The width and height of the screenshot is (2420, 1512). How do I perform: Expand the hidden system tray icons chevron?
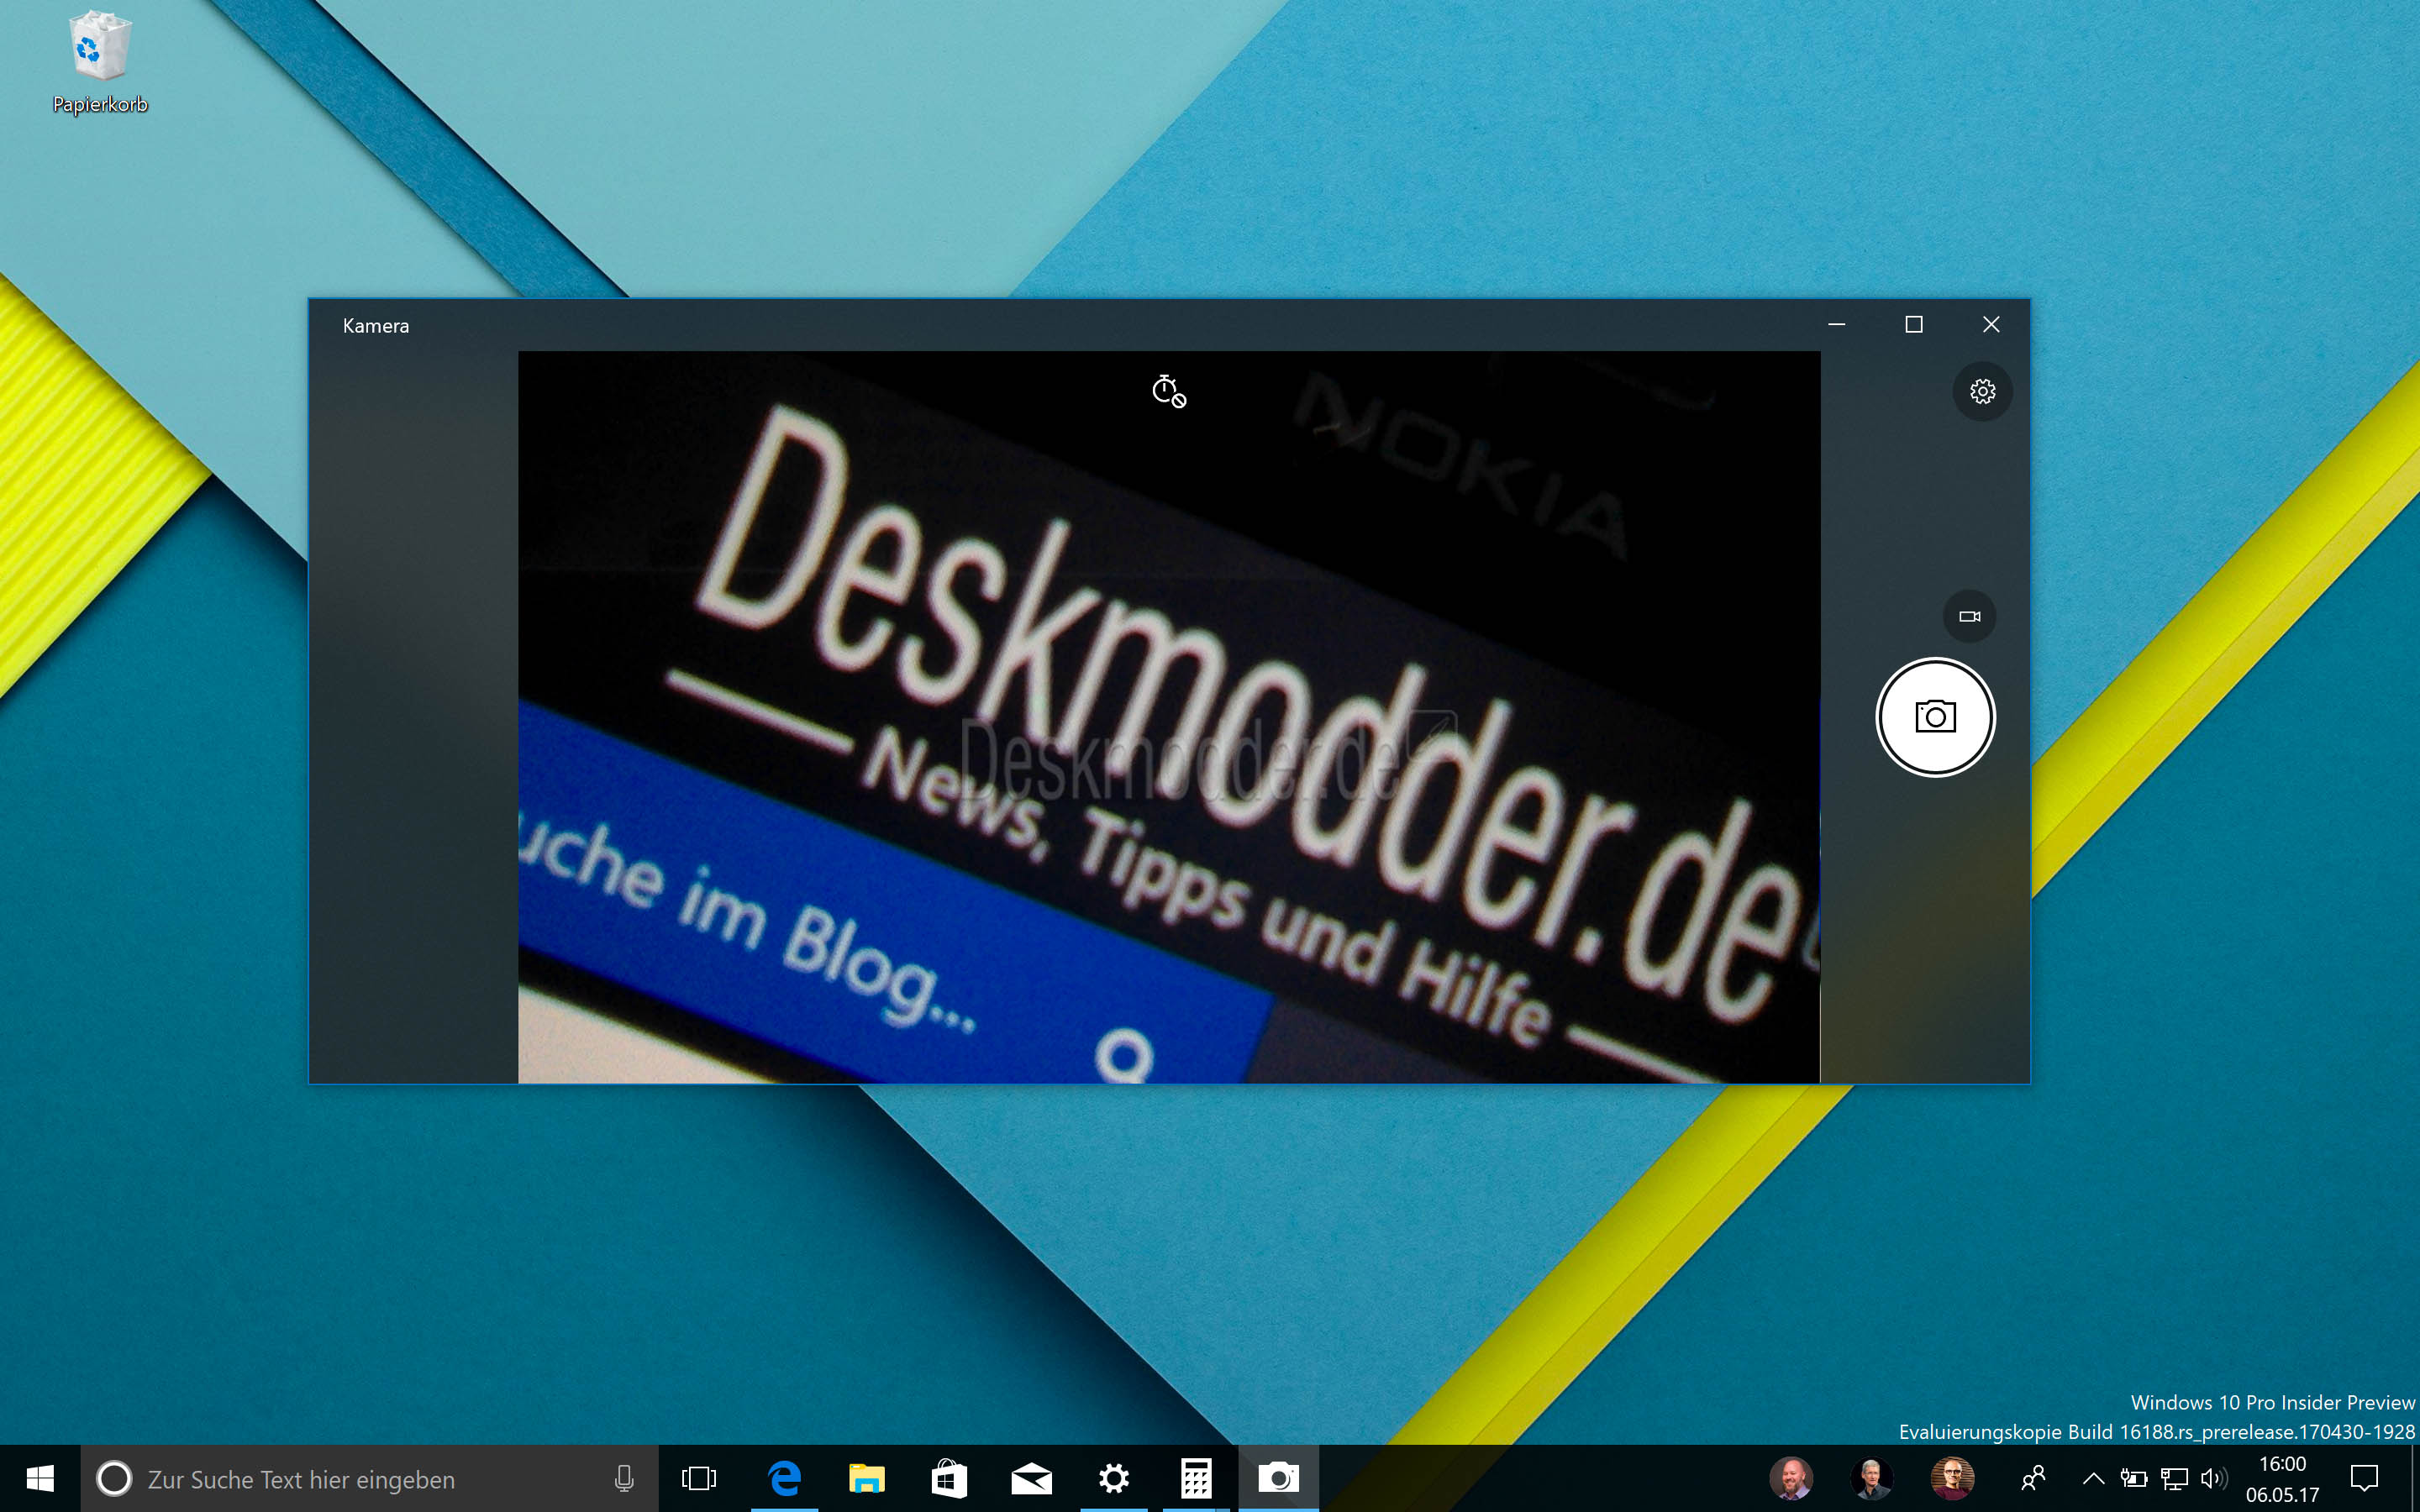(x=2092, y=1478)
